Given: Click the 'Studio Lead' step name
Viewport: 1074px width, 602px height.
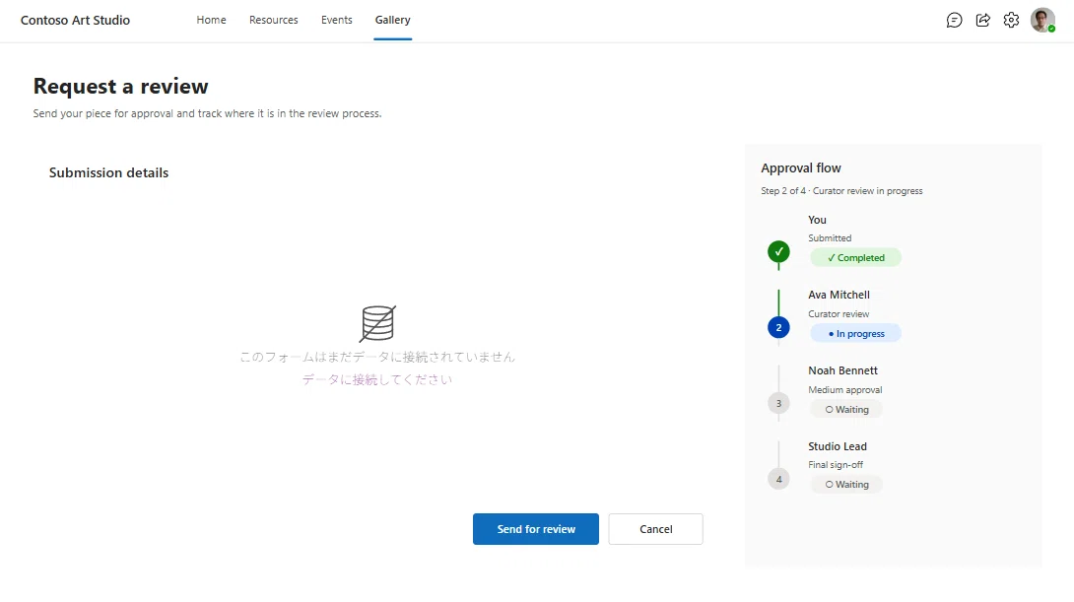Looking at the screenshot, I should coord(837,446).
